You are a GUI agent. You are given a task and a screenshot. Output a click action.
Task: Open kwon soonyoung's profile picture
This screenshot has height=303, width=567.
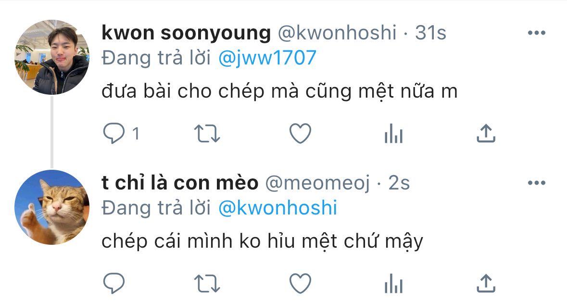tap(52, 57)
